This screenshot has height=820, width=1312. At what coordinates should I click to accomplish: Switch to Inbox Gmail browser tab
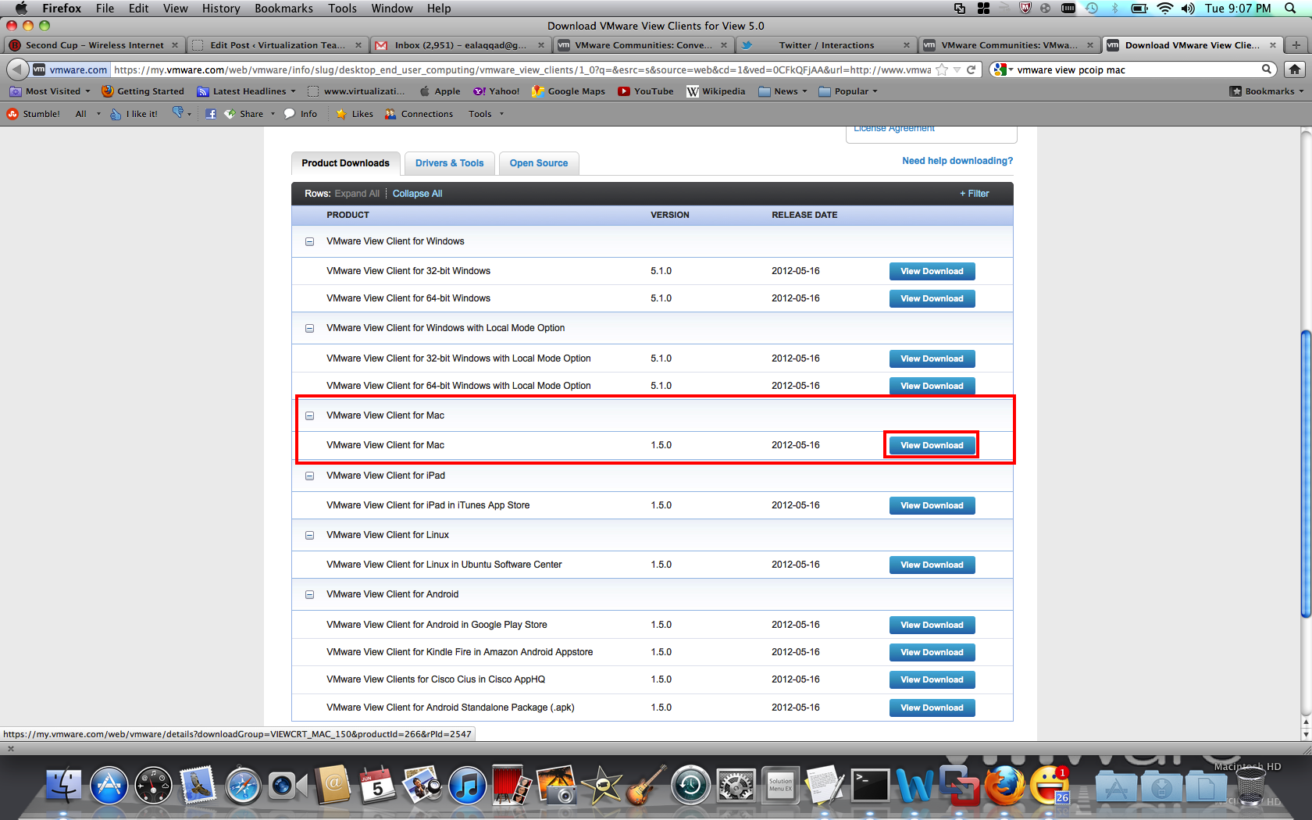(x=459, y=45)
